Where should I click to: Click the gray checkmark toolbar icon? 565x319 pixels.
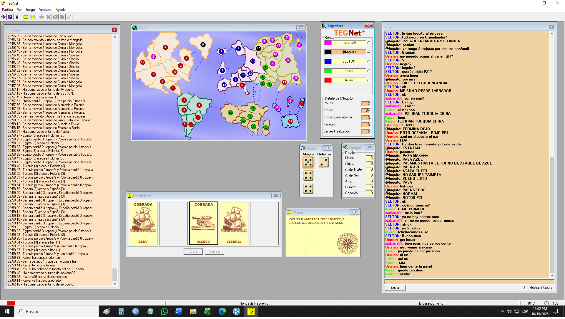coord(69,17)
